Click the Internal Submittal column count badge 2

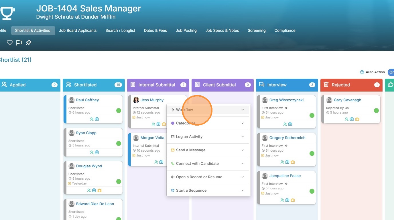pos(183,85)
